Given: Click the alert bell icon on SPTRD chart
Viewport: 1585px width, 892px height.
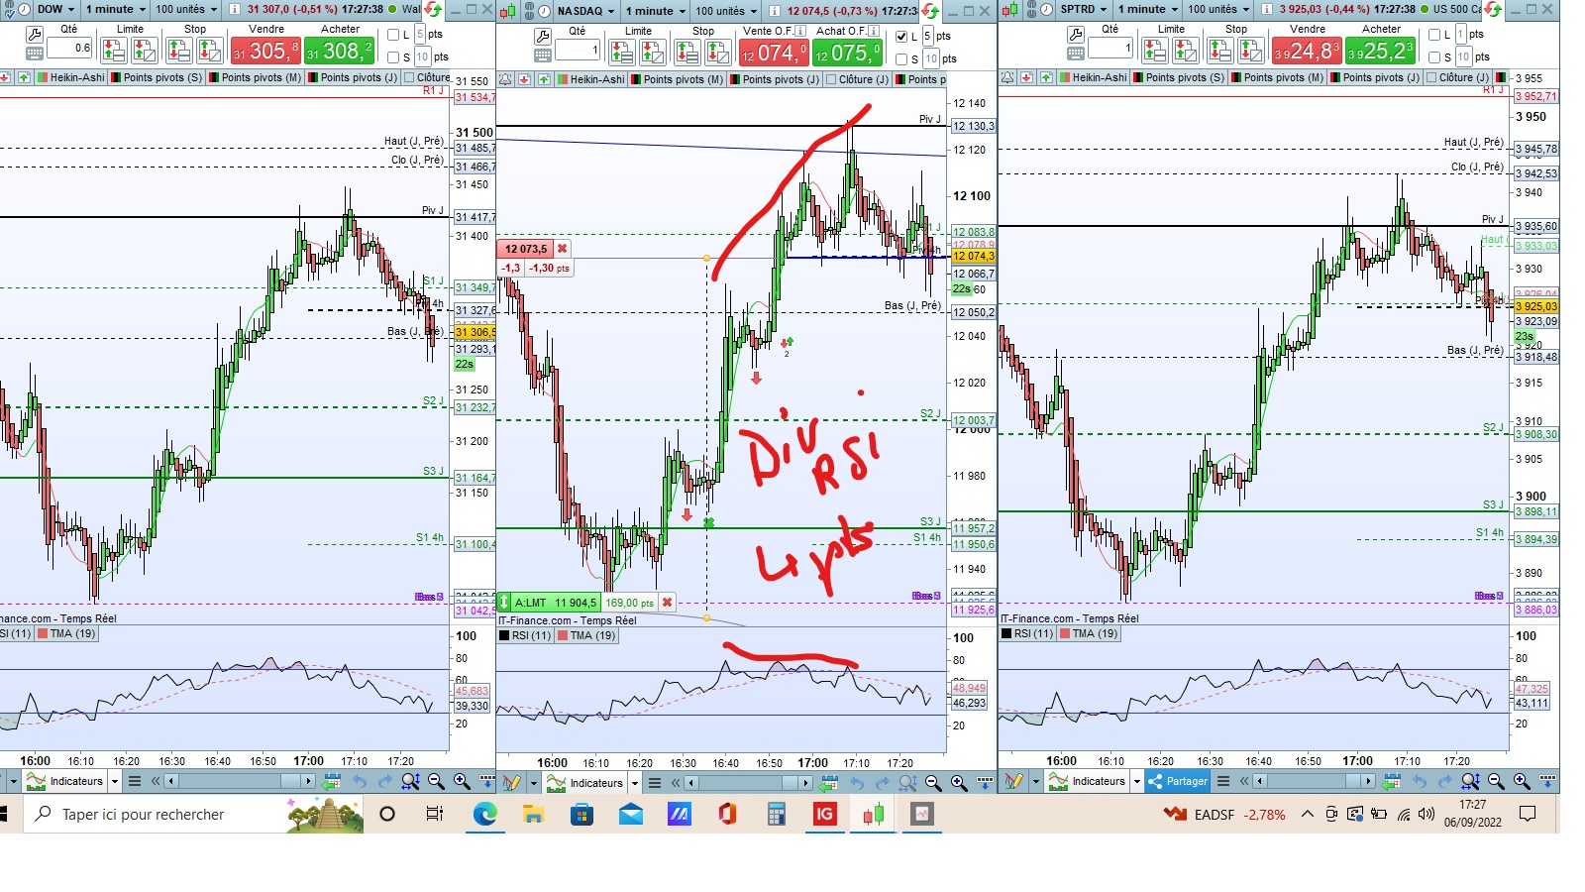Looking at the screenshot, I should pyautogui.click(x=1007, y=77).
